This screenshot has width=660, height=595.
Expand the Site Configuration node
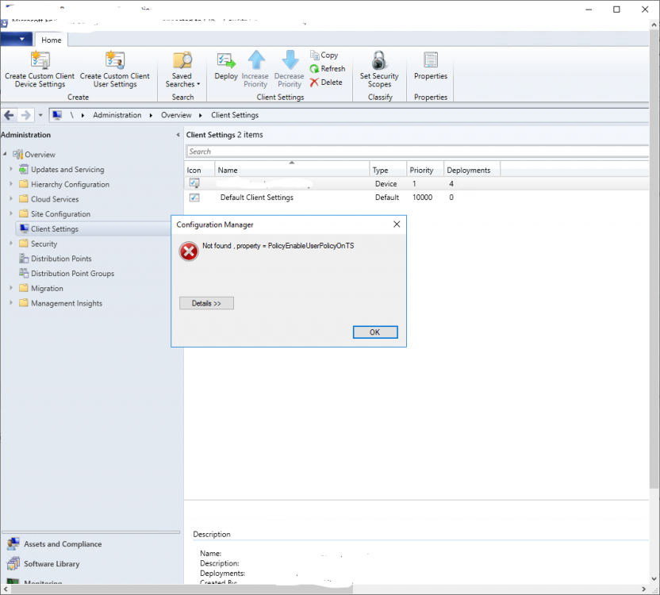pos(11,213)
